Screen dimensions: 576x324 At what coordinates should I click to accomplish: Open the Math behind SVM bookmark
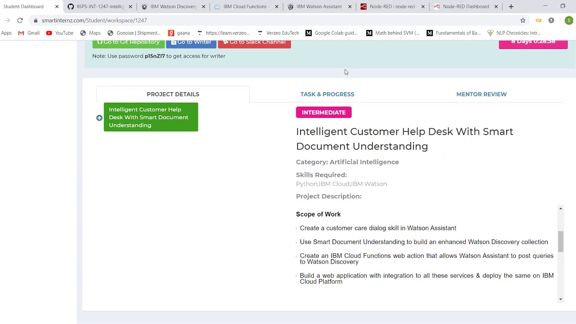click(x=393, y=33)
